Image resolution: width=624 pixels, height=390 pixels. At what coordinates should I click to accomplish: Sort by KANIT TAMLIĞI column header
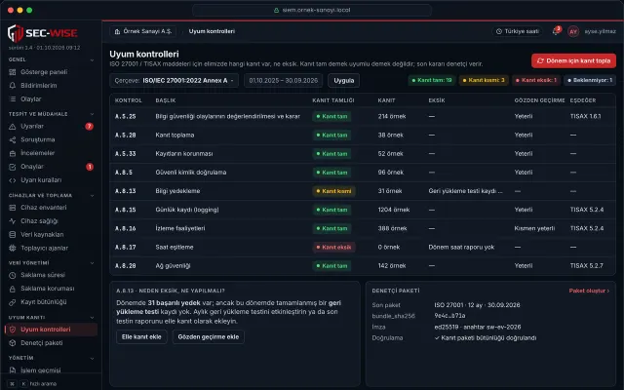pyautogui.click(x=333, y=100)
